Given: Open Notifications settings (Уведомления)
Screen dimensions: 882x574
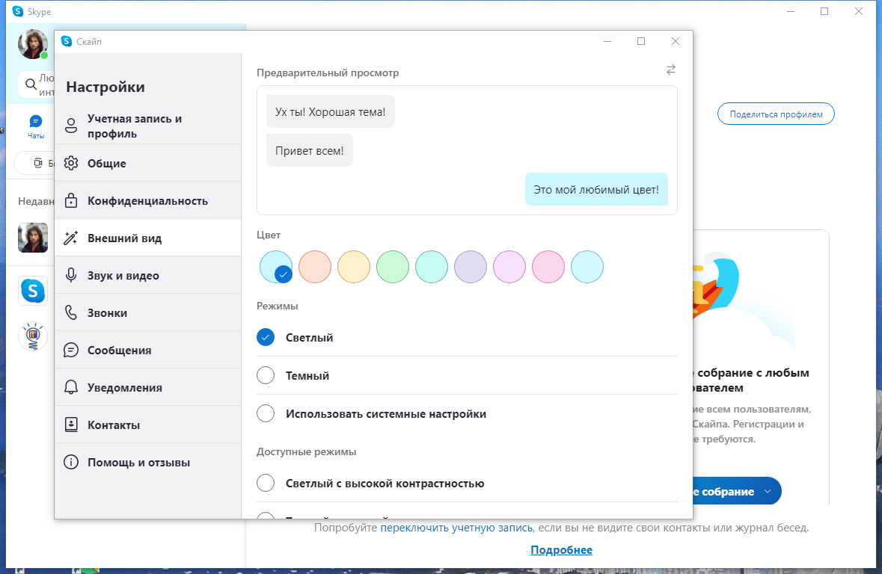Looking at the screenshot, I should 148,387.
